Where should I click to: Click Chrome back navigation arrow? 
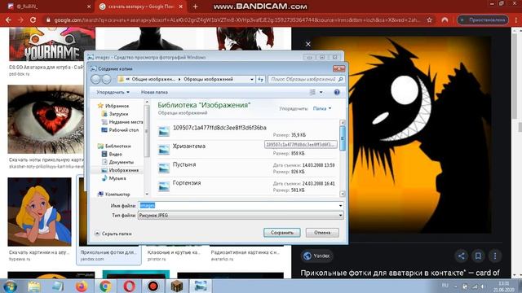coord(8,20)
